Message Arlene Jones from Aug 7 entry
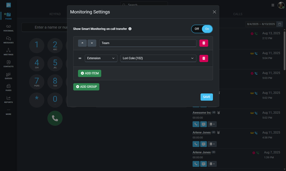 (204, 164)
